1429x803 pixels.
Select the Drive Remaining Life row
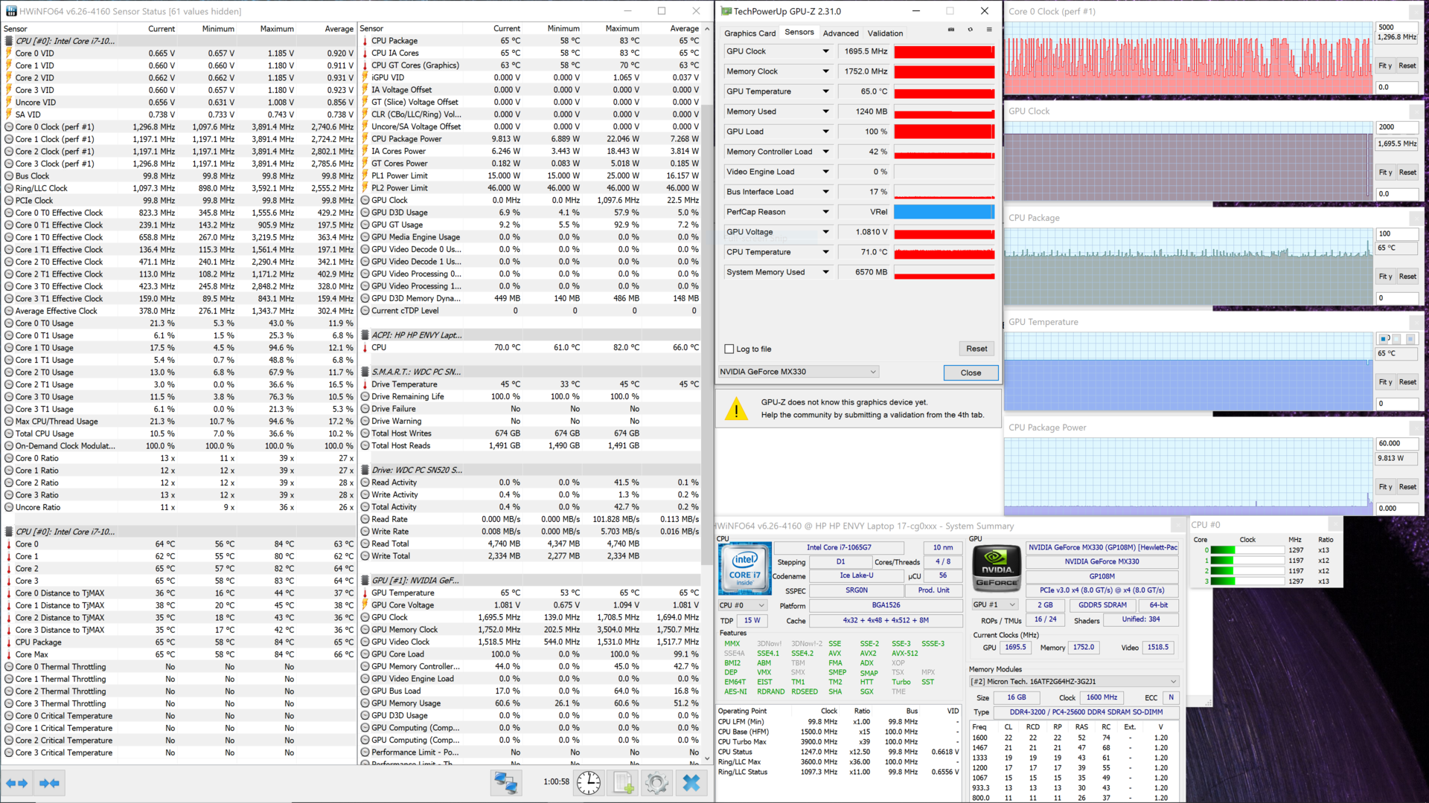(531, 396)
